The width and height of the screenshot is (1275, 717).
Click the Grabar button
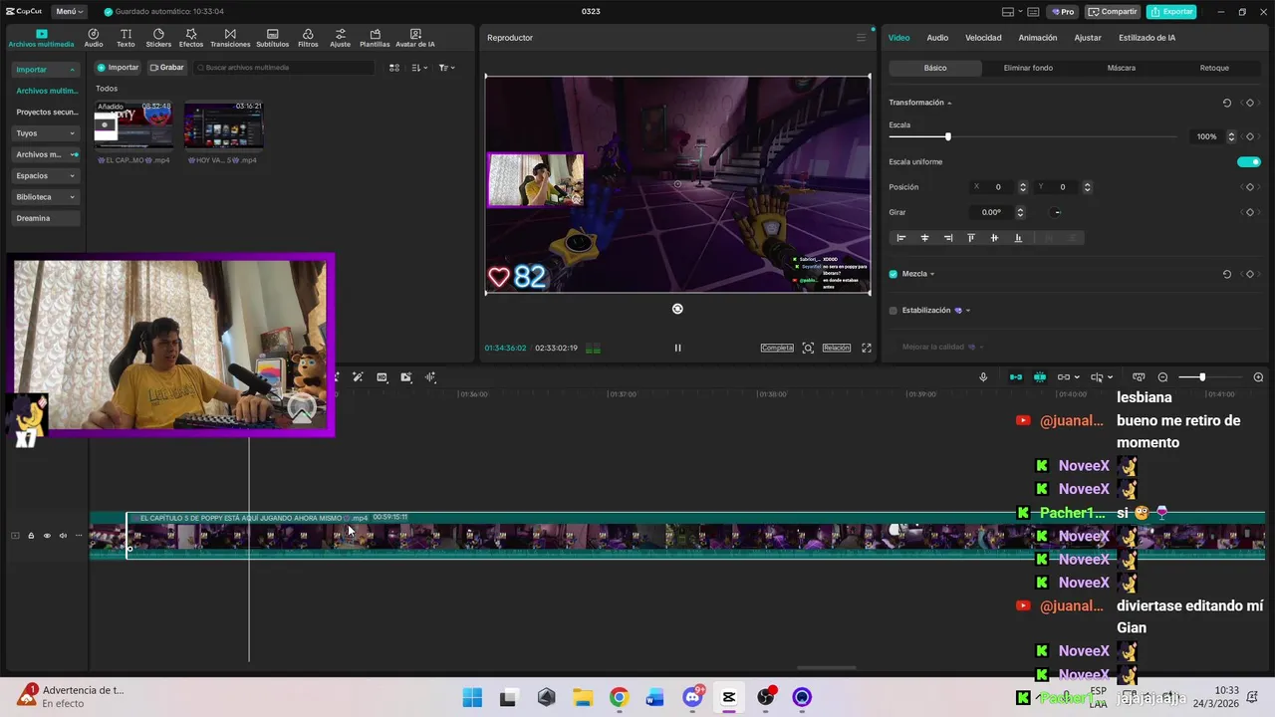(x=166, y=68)
